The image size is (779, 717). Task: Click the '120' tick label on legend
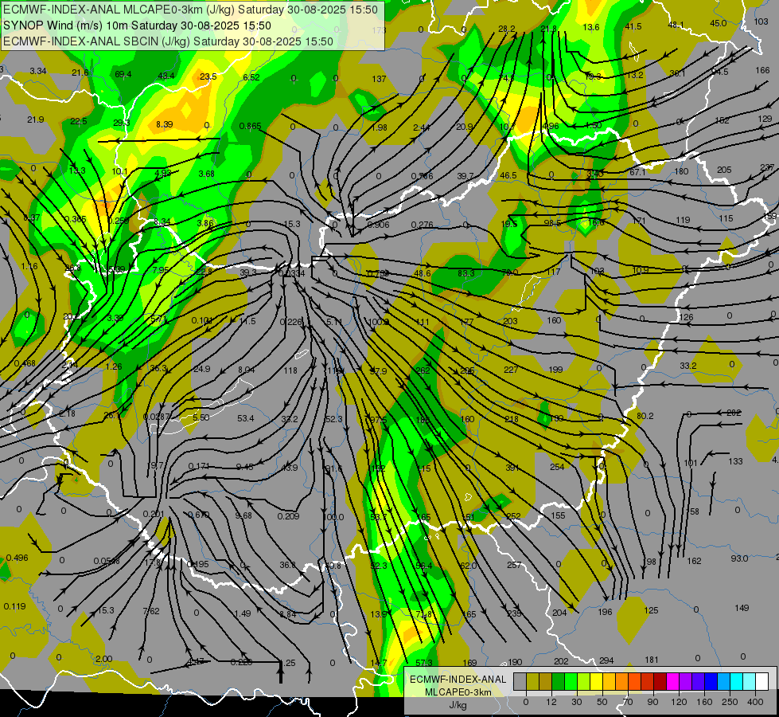pos(679,702)
